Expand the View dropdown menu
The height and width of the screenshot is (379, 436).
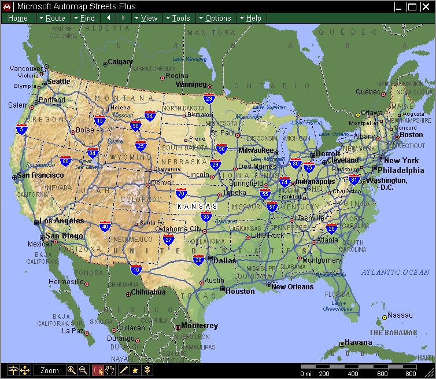[x=147, y=19]
